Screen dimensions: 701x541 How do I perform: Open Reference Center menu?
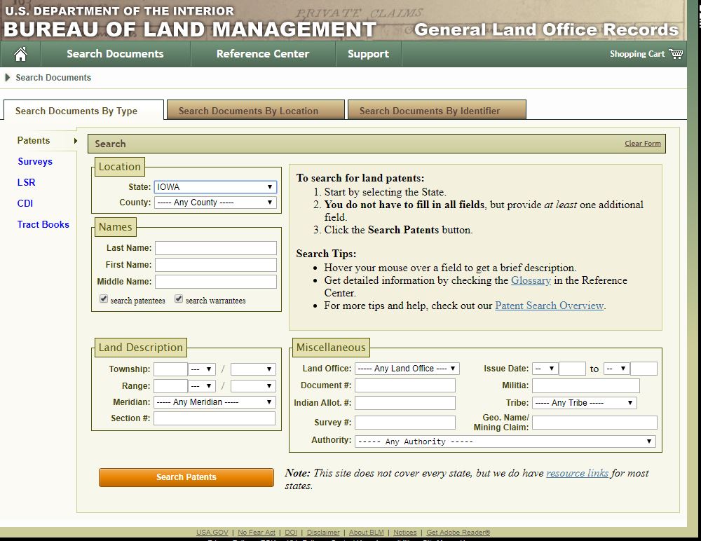click(x=263, y=54)
